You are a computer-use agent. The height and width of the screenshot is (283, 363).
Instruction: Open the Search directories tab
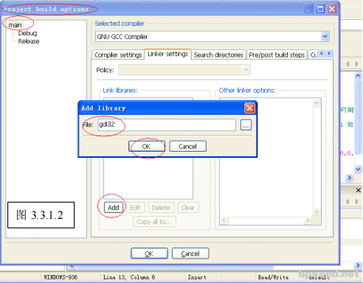tap(218, 55)
